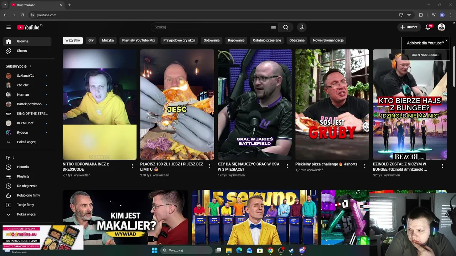Open Do obejrzenia watch later
Screen dimensions: 456x256
[27, 186]
